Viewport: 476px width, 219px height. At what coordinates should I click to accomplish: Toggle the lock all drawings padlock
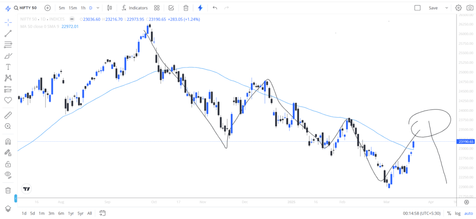coord(8,164)
